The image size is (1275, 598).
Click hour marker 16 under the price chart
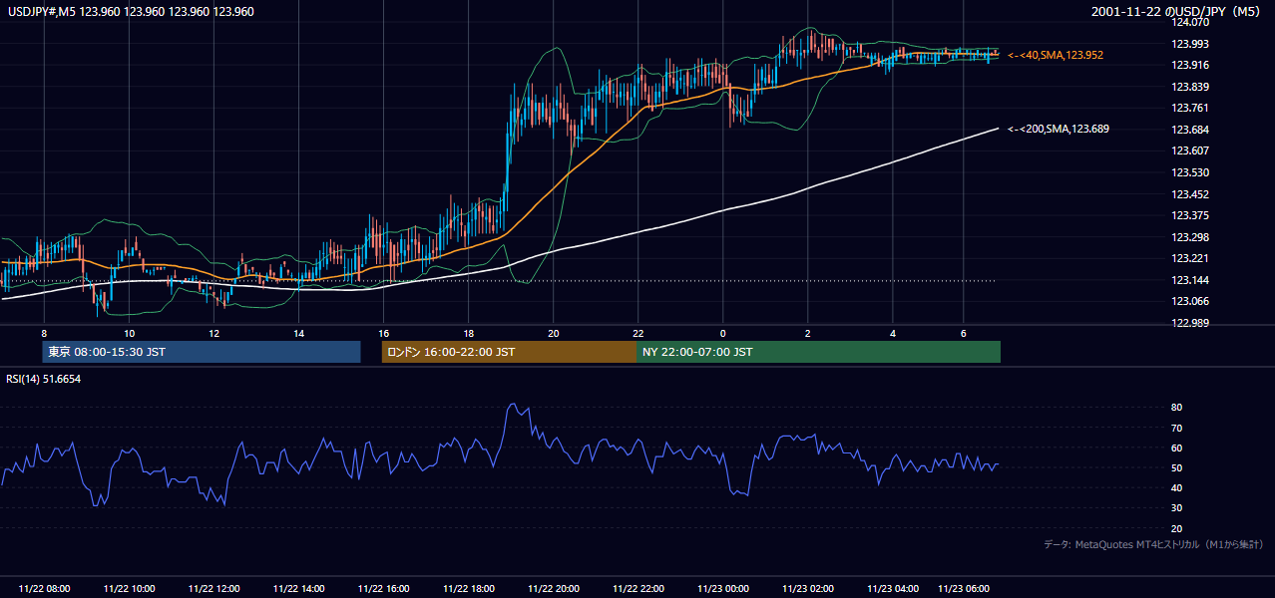point(383,333)
